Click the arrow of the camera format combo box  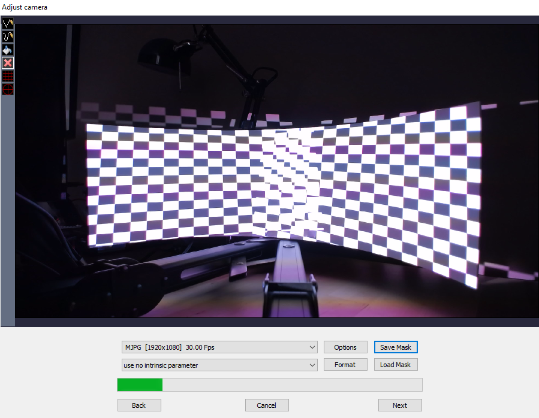tap(312, 347)
